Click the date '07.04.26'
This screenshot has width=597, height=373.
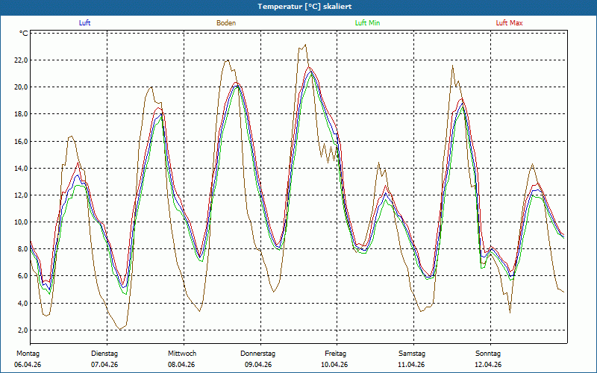[x=104, y=365]
